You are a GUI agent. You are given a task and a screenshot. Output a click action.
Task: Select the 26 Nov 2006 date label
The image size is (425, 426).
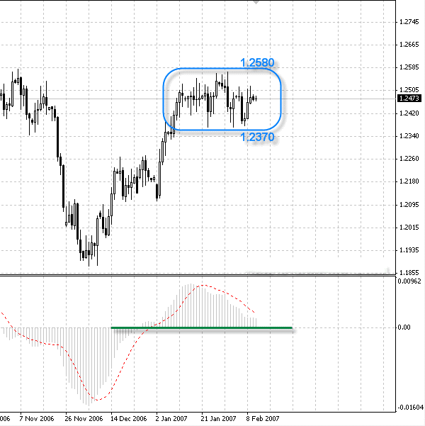point(84,419)
